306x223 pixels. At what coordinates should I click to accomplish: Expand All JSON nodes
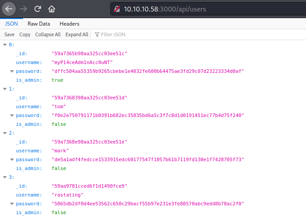click(x=77, y=34)
